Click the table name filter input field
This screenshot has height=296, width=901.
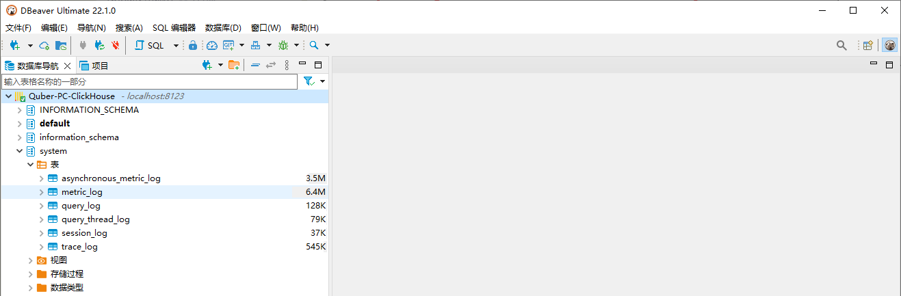[x=149, y=81]
